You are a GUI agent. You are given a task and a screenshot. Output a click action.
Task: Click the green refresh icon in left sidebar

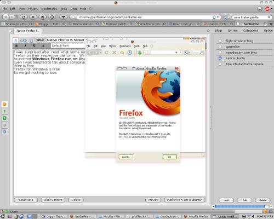pyautogui.click(x=4, y=118)
